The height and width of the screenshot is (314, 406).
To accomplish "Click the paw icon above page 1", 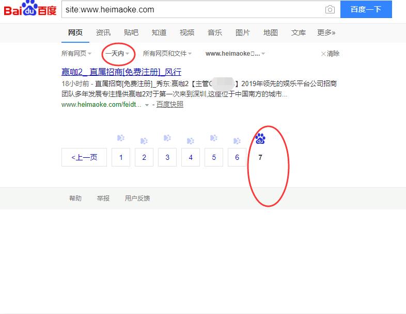I will (x=121, y=138).
